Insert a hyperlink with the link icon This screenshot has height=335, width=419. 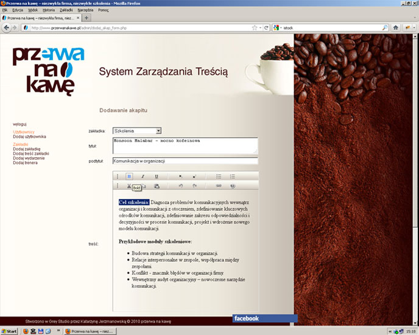[219, 186]
